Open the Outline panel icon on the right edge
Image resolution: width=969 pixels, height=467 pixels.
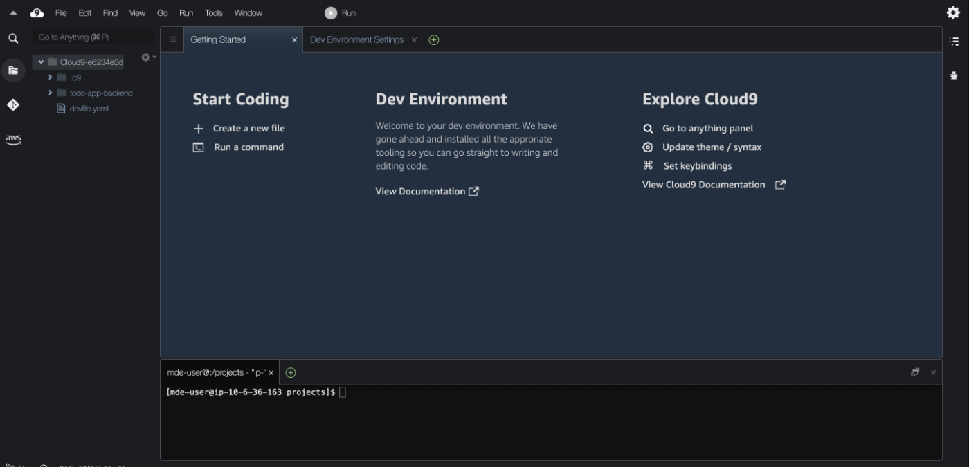(x=954, y=42)
